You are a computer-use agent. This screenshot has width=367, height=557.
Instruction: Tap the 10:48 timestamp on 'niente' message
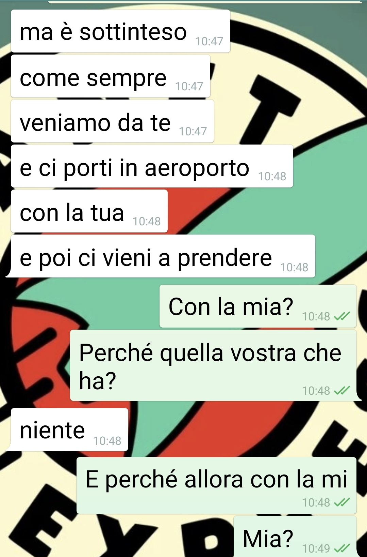pos(107,441)
